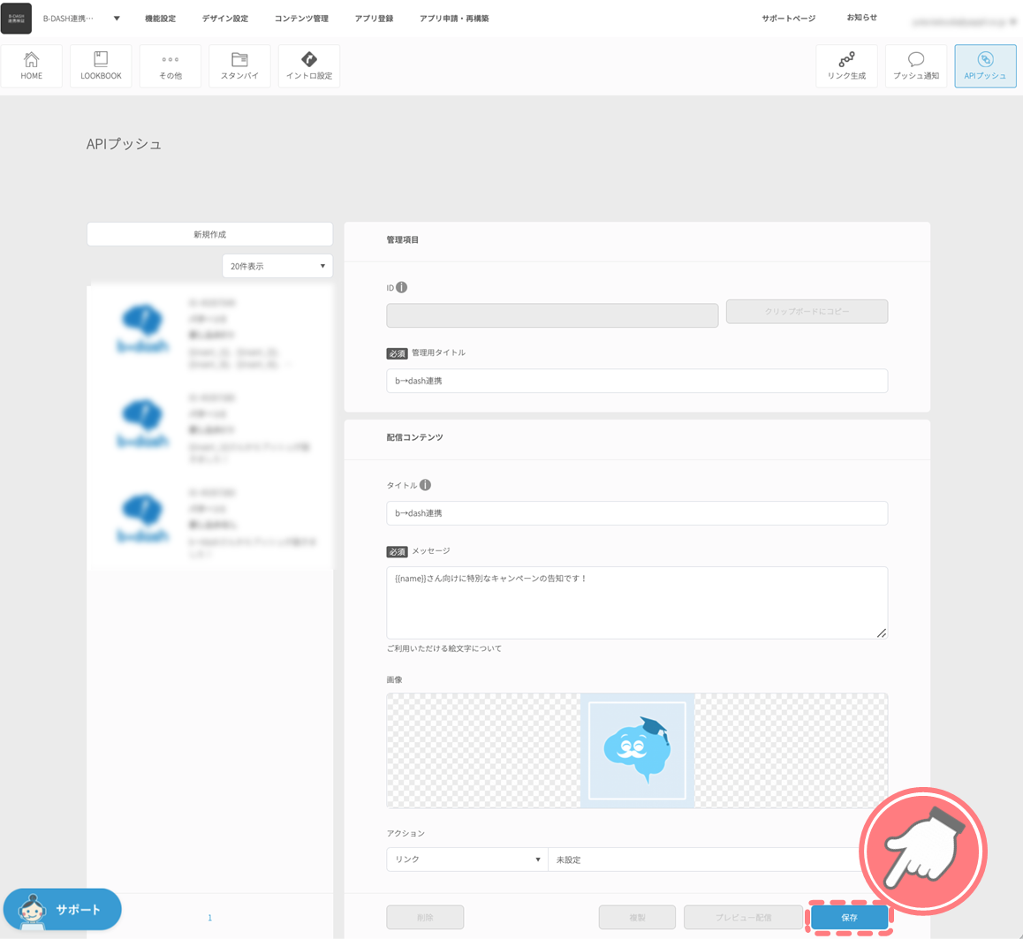Click the info icon next to ID
Image resolution: width=1023 pixels, height=939 pixels.
(x=402, y=287)
